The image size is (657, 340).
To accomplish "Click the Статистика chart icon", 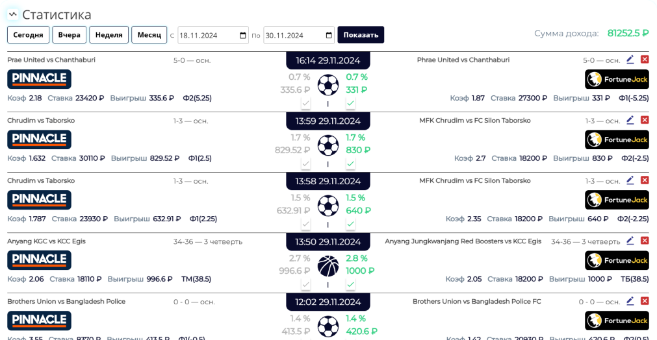I will (x=12, y=14).
